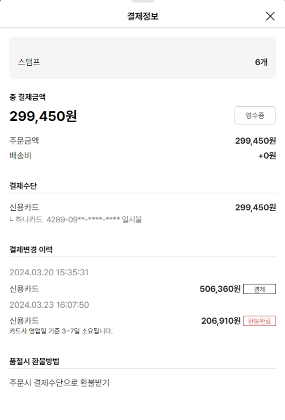Viewport: 285px width, 420px height.
Task: Click the 결제 status badge
Action: point(260,289)
